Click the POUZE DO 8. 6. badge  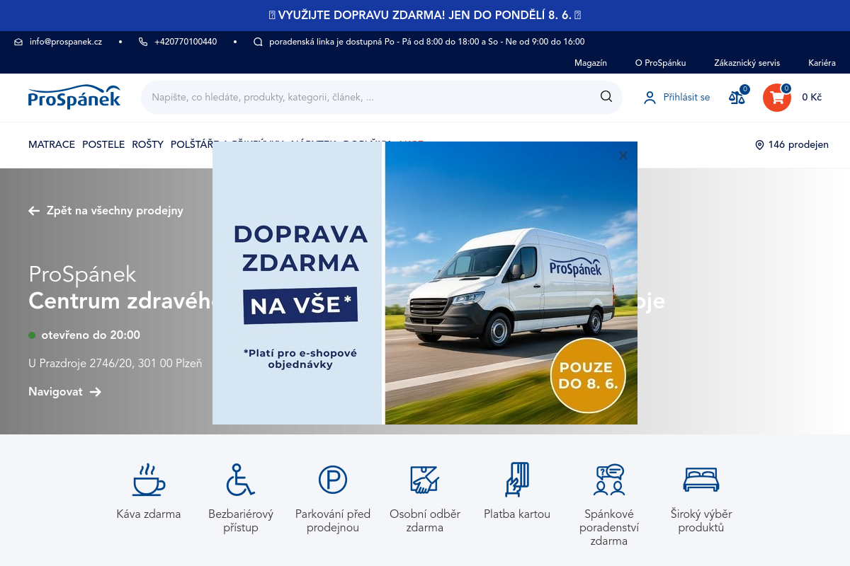pyautogui.click(x=587, y=376)
